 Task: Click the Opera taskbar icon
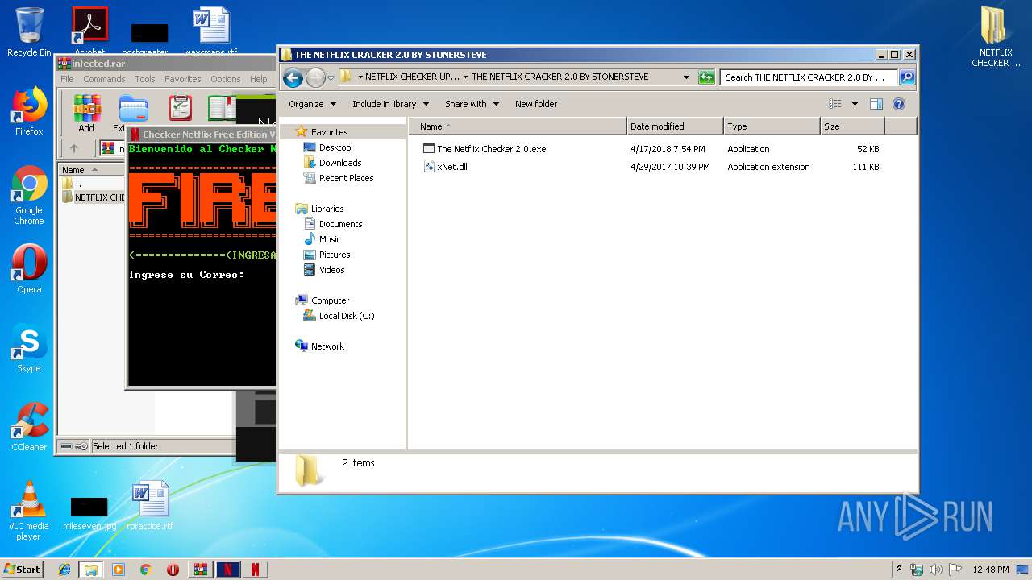pos(173,570)
